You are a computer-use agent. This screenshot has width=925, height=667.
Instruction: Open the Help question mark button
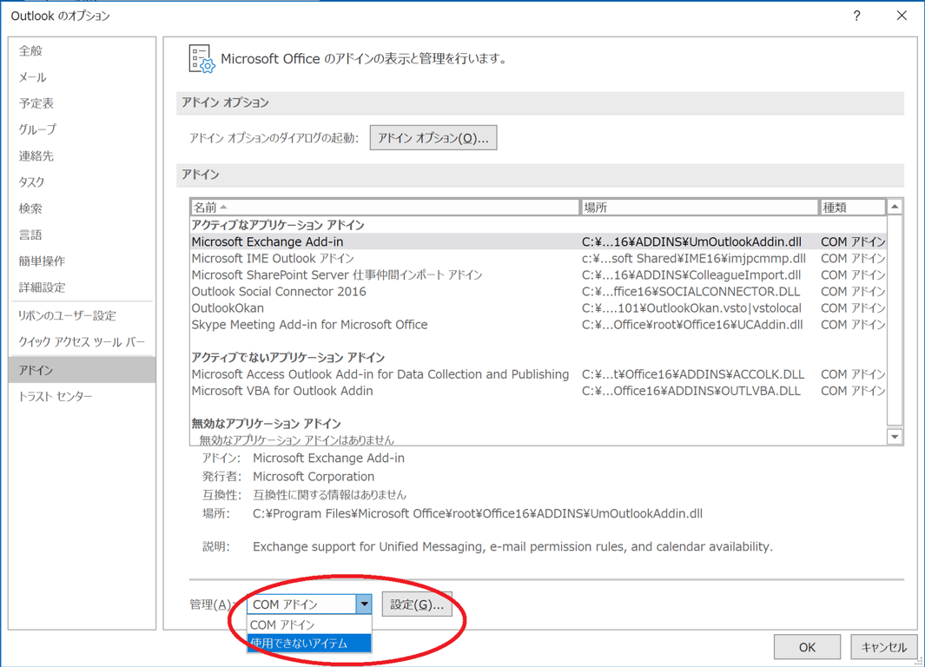click(x=856, y=16)
